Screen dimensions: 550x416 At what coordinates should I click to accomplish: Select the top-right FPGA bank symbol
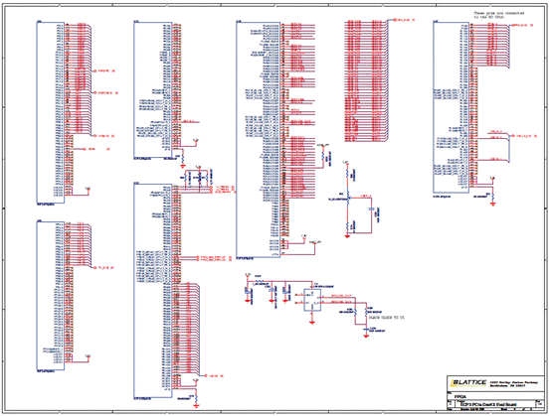tap(452, 107)
